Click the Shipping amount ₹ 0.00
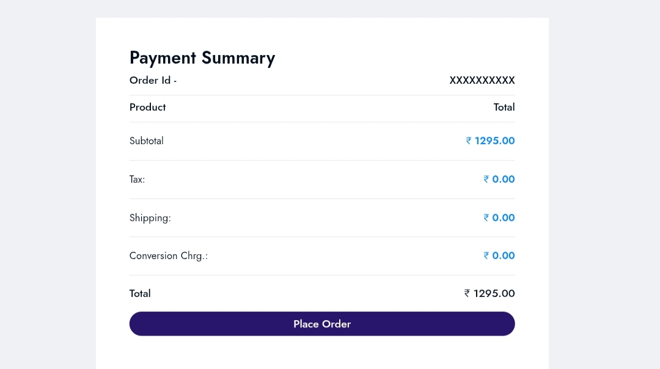The width and height of the screenshot is (660, 369). point(499,217)
